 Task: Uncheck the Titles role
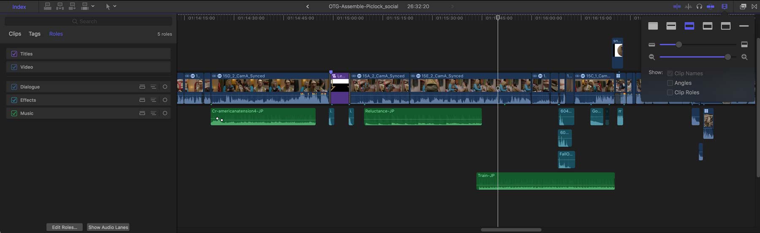tap(14, 54)
